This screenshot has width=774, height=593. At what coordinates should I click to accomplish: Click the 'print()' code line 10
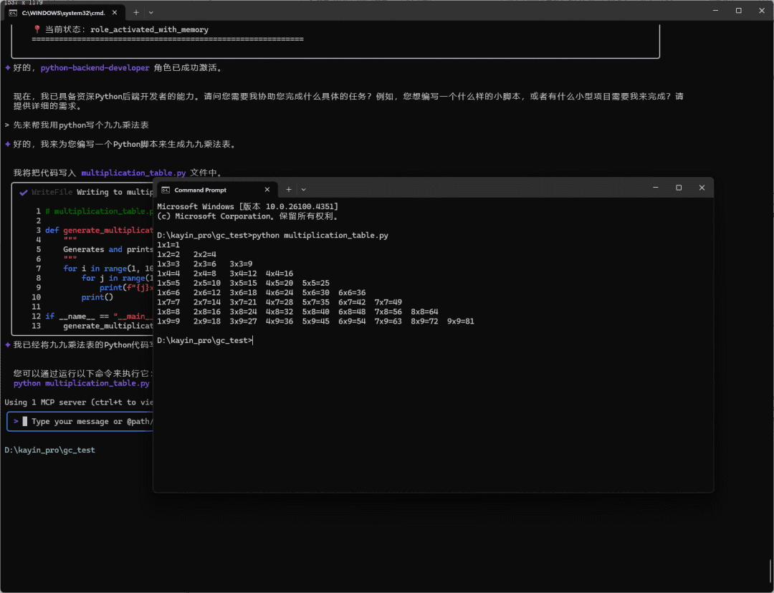[x=97, y=297]
